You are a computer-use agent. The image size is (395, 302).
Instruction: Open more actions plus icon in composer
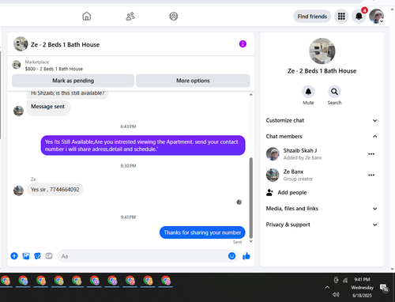(14, 256)
